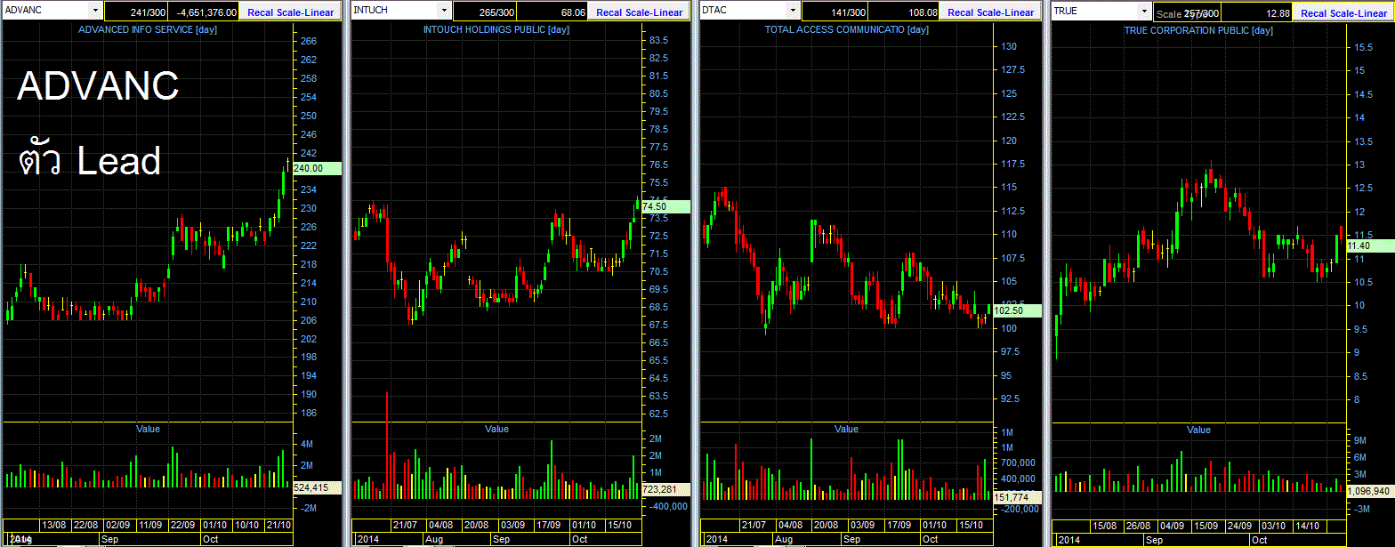Click the Value label in the TRUE panel

(1198, 430)
